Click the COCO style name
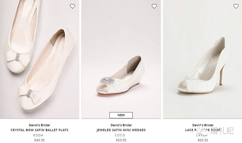This screenshot has height=143, width=242. pyautogui.click(x=120, y=135)
